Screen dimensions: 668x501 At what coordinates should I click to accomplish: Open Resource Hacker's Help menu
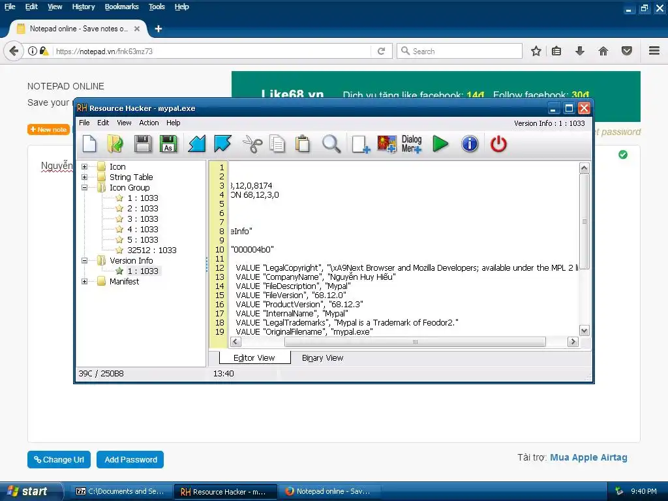coord(173,123)
